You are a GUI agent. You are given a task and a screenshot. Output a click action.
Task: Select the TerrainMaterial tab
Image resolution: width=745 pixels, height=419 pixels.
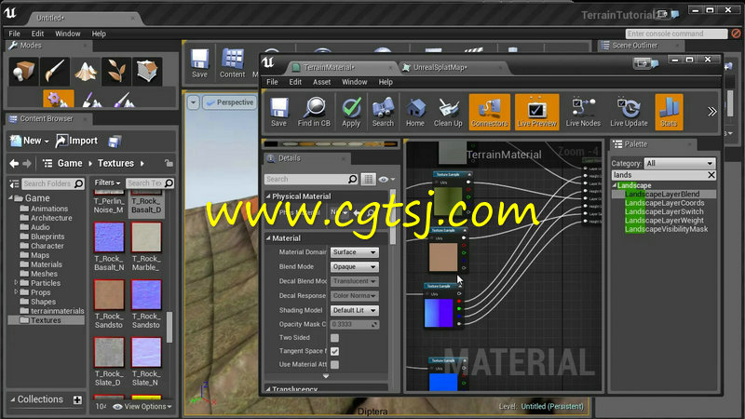click(x=329, y=67)
